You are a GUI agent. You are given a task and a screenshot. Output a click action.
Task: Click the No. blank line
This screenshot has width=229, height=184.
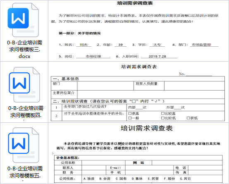tap(199, 74)
